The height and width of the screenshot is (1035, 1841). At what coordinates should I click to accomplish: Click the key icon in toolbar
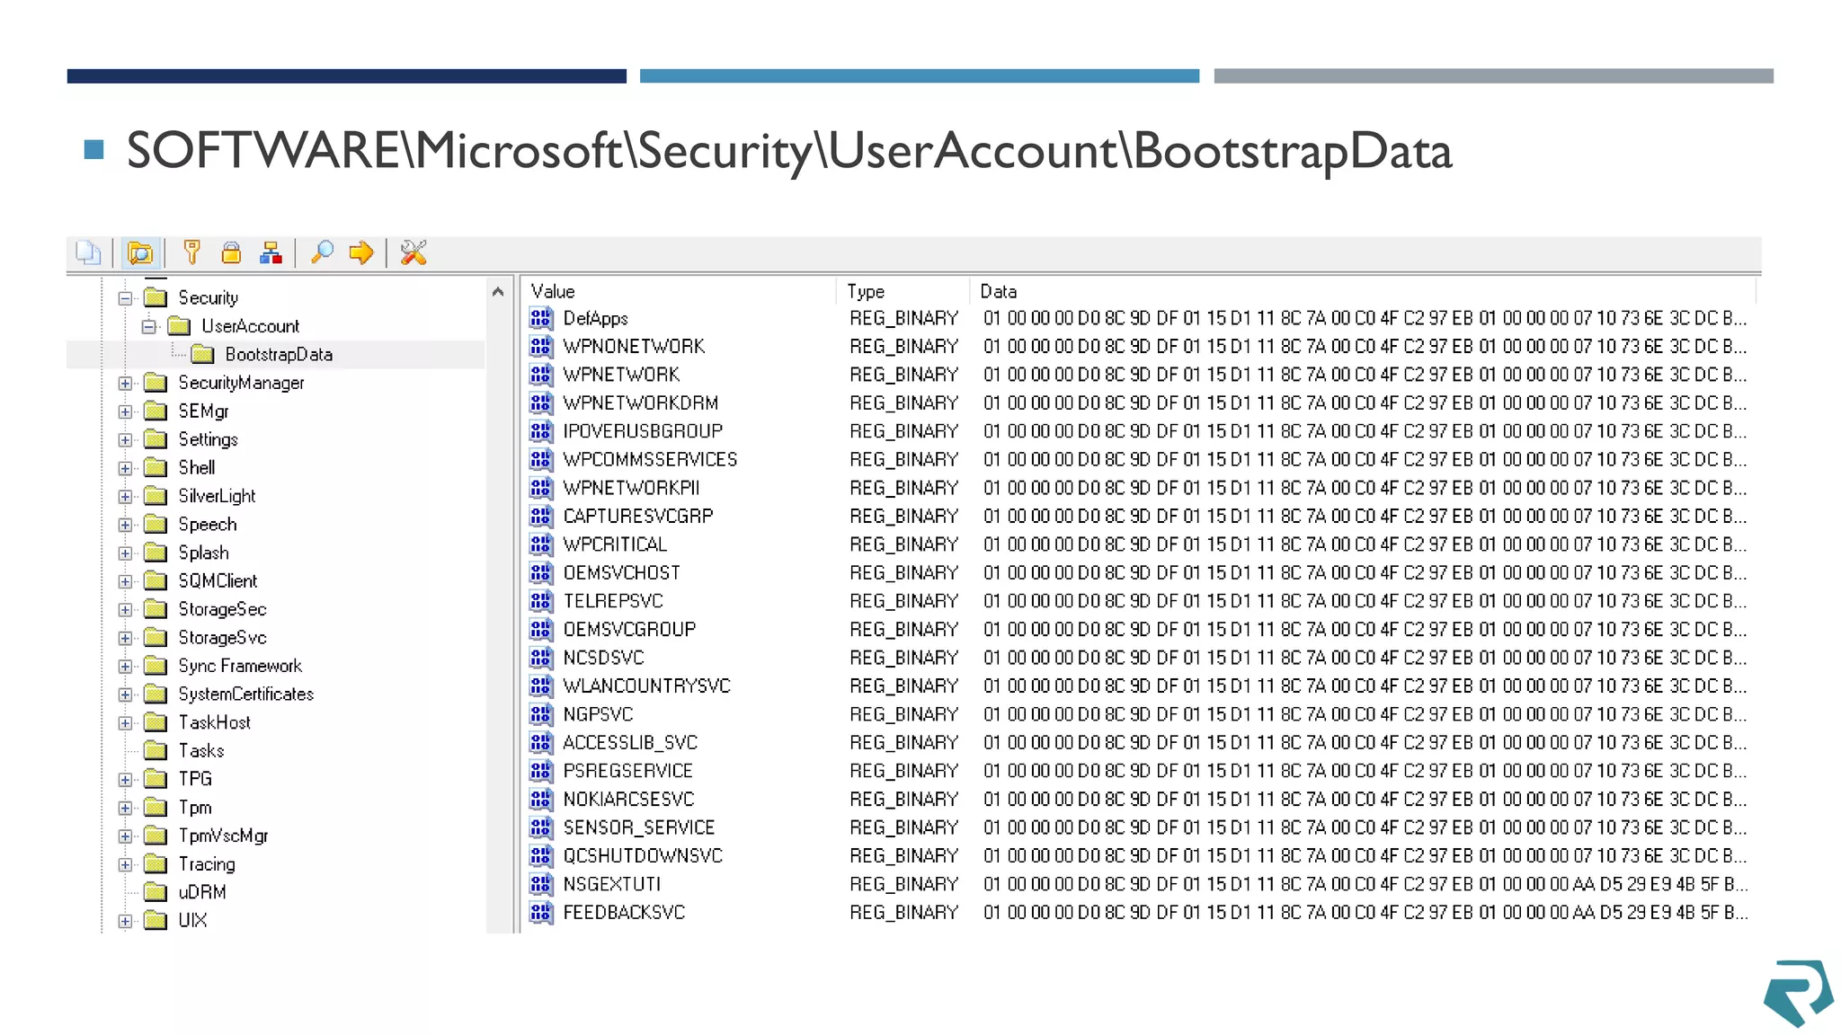click(x=191, y=252)
